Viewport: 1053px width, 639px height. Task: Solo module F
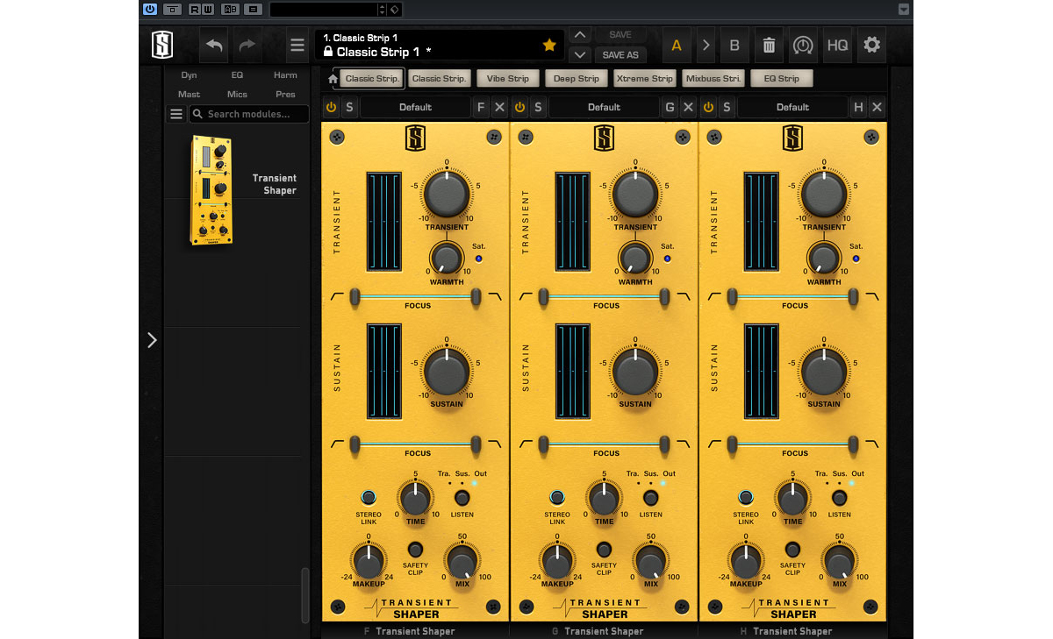coord(349,107)
